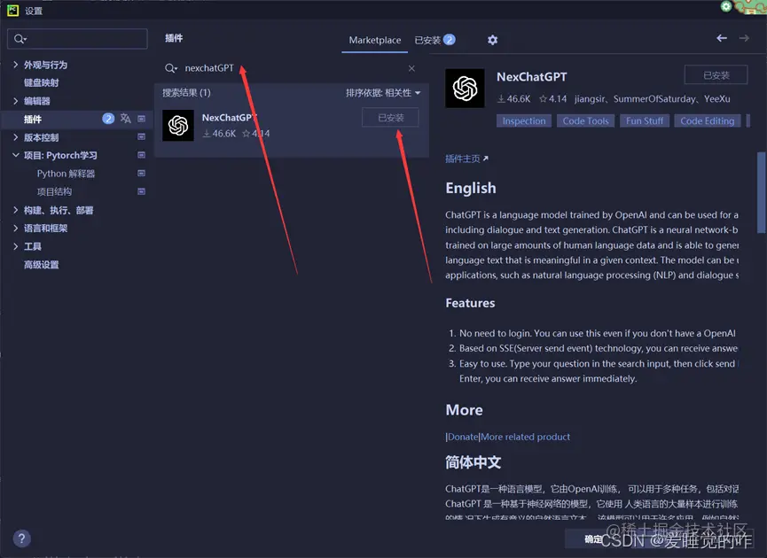Switch to the 已安装 tab
767x558 pixels.
(x=434, y=40)
